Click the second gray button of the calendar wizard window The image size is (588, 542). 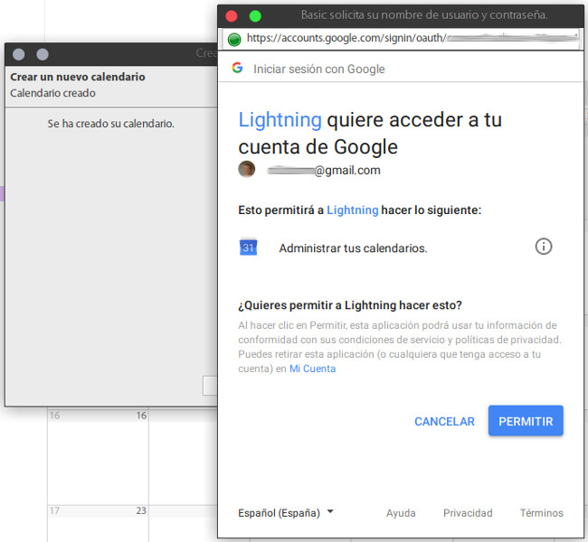pyautogui.click(x=43, y=54)
